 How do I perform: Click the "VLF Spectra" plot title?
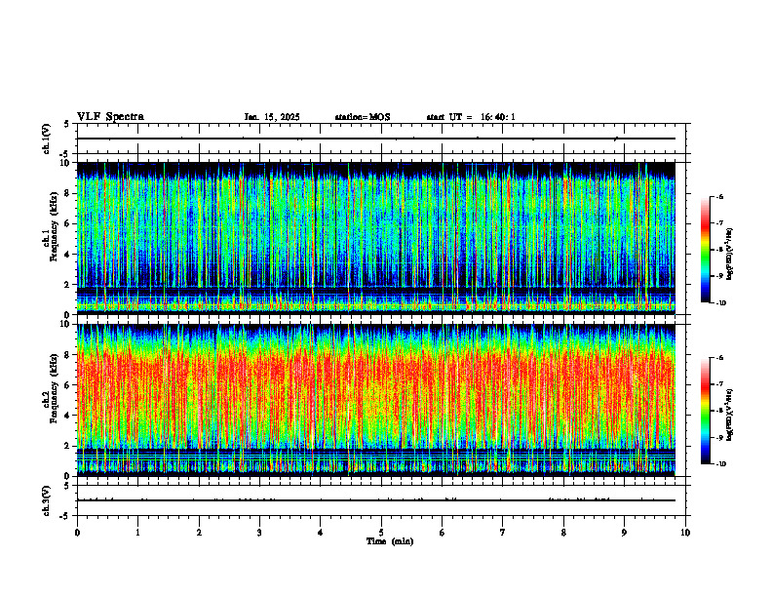(x=110, y=117)
